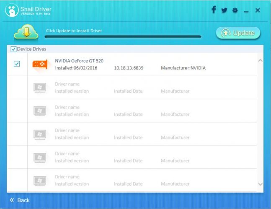
Task: Minimize the Snail Driver window
Action: (246, 12)
